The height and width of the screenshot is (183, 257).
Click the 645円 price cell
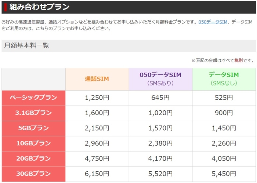(x=160, y=98)
